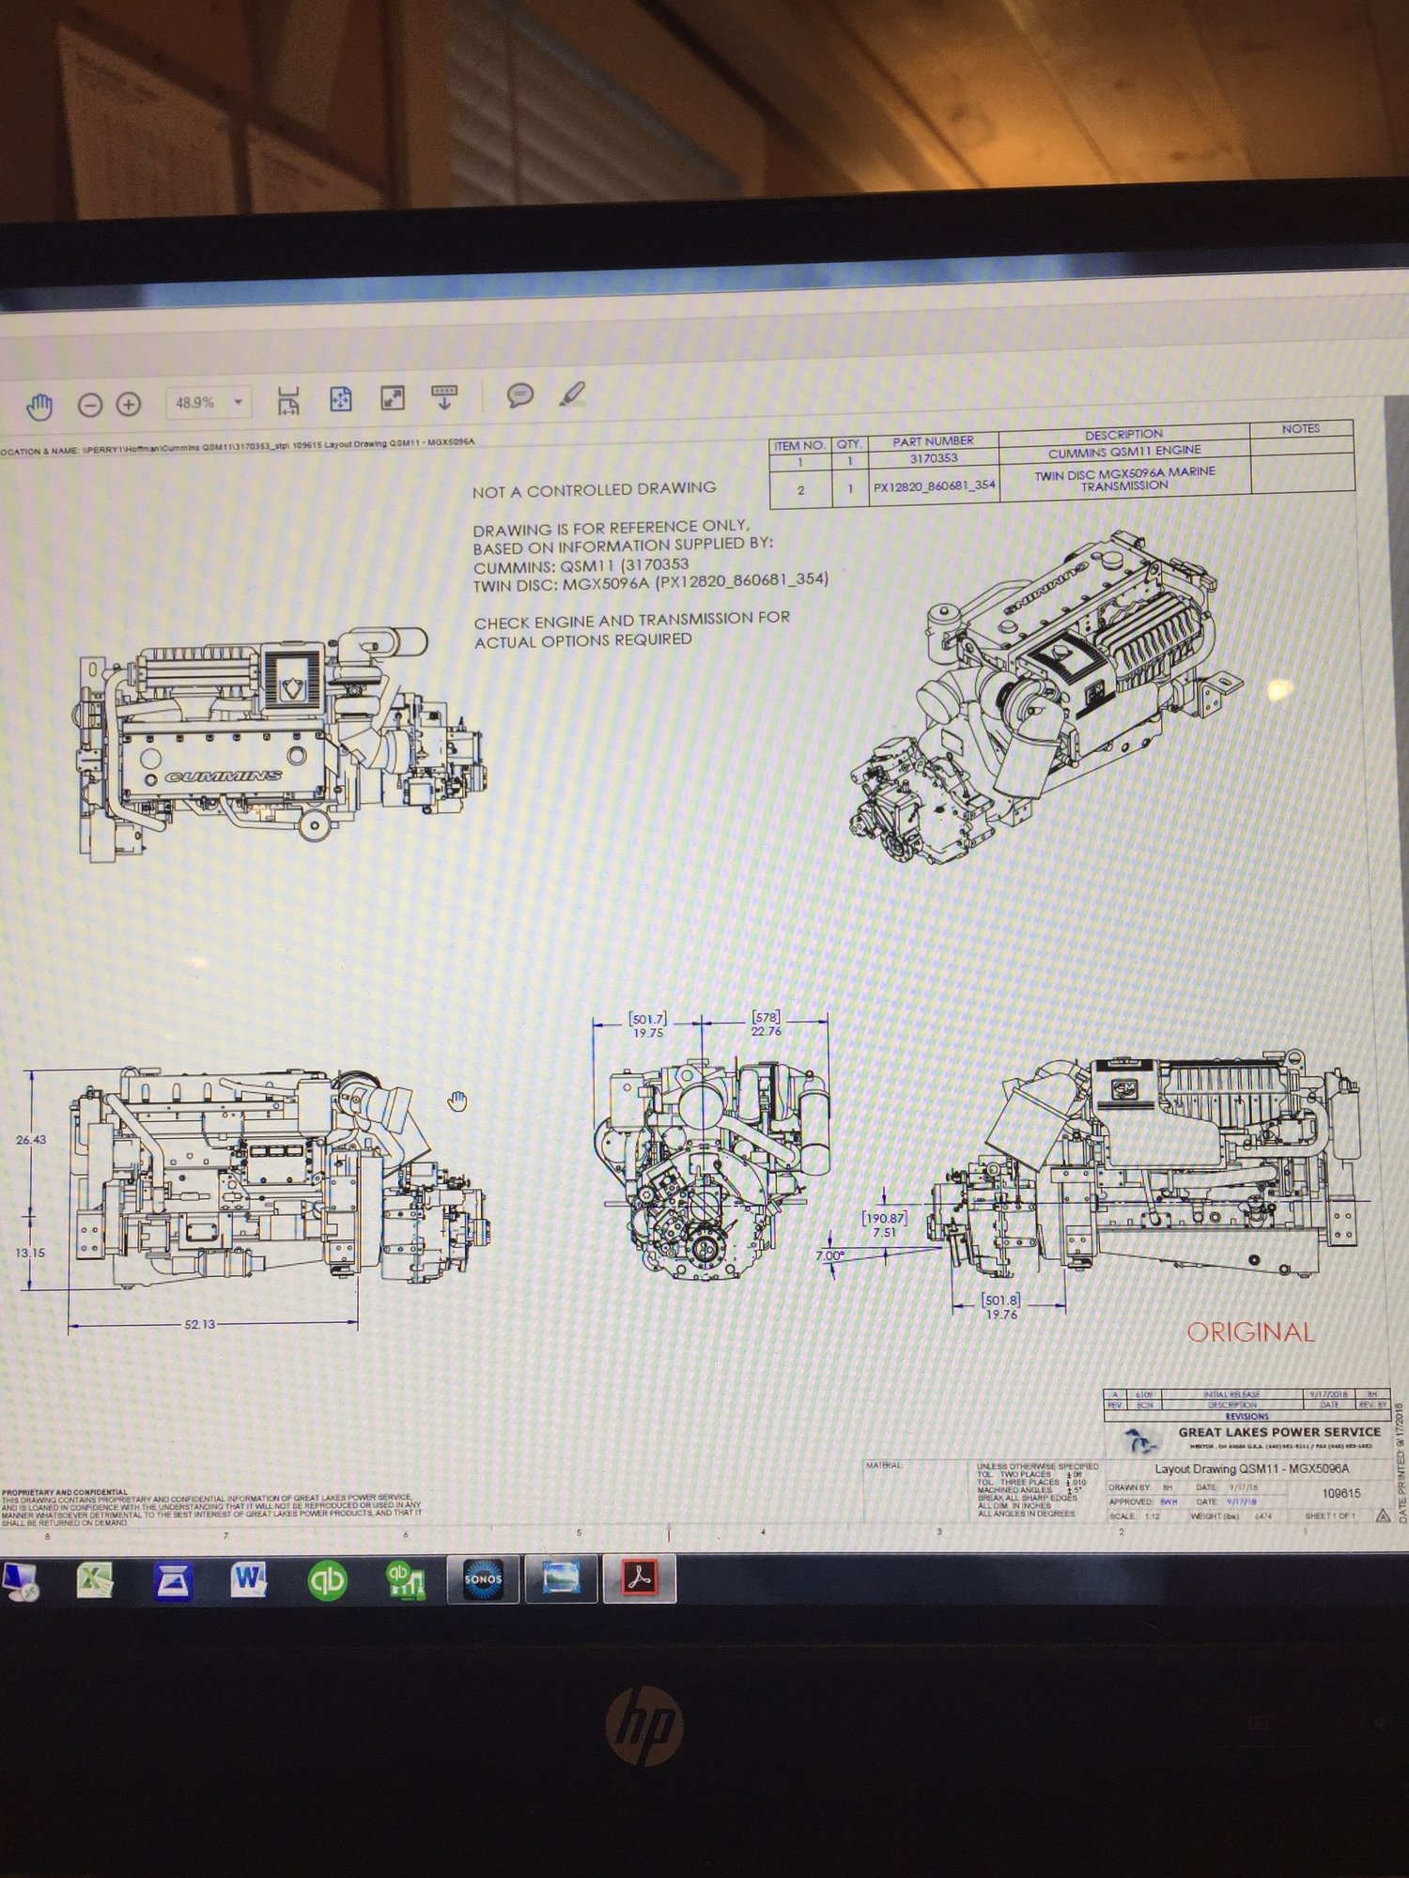Viewport: 1409px width, 1878px height.
Task: Open the scanner app in taskbar
Action: click(173, 1581)
